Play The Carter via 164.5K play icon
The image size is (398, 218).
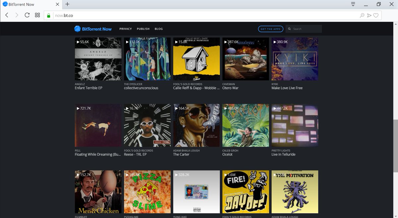click(x=176, y=108)
